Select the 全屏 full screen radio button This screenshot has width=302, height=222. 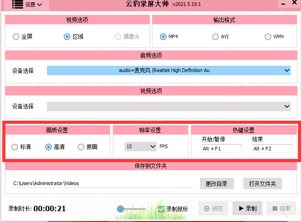coord(16,36)
